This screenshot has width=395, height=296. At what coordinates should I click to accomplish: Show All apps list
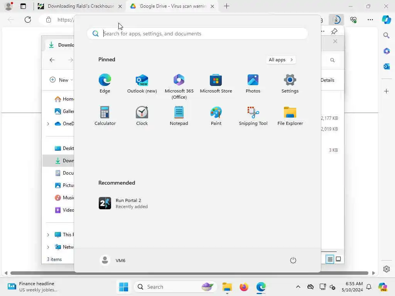click(x=281, y=60)
